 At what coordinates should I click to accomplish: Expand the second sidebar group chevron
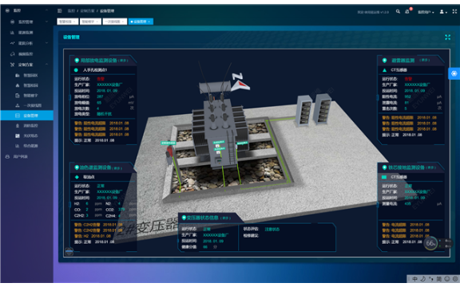coord(46,22)
